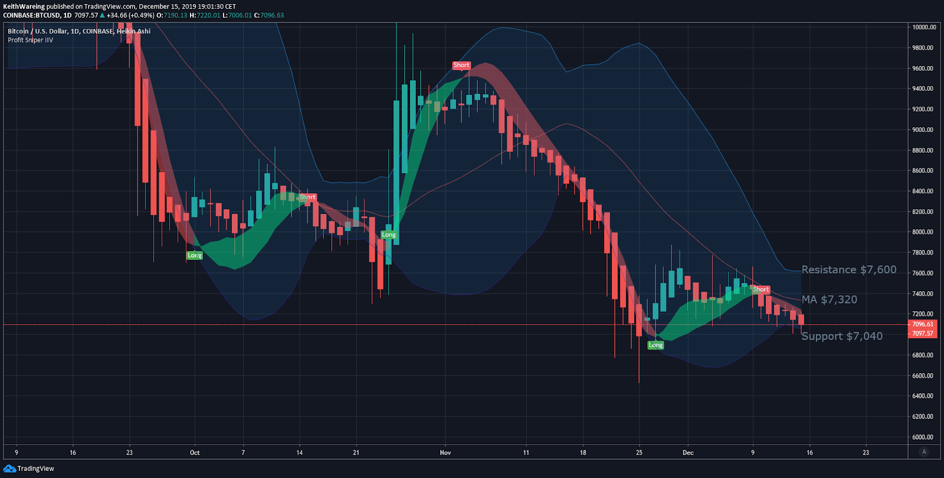
Task: Click the 7097.57 price tag
Action: [923, 334]
